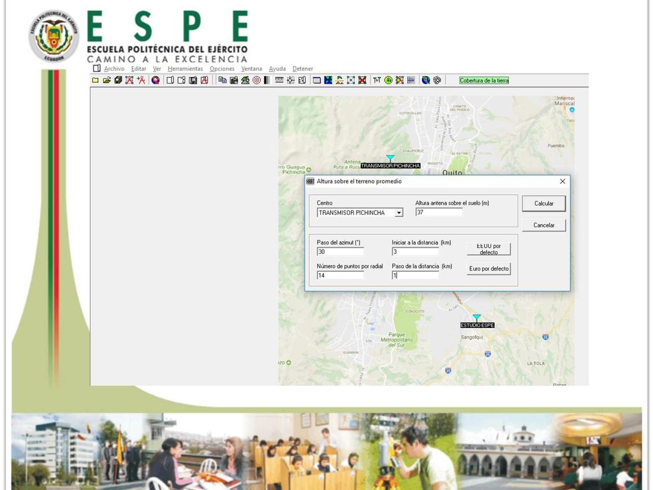
Task: Click the New picture blank page icon
Action: pos(170,80)
